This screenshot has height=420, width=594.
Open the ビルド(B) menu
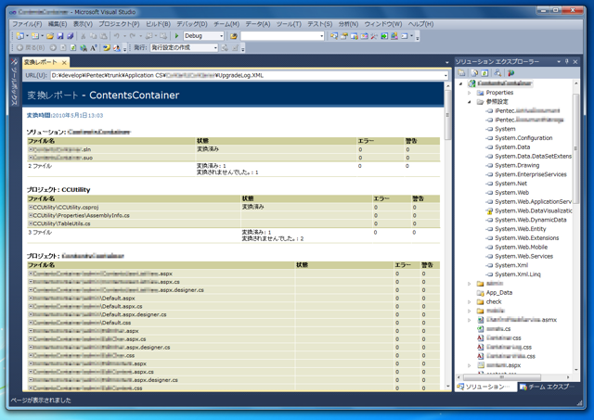(158, 24)
